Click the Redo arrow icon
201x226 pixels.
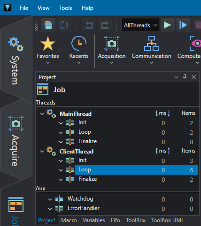coord(105,25)
